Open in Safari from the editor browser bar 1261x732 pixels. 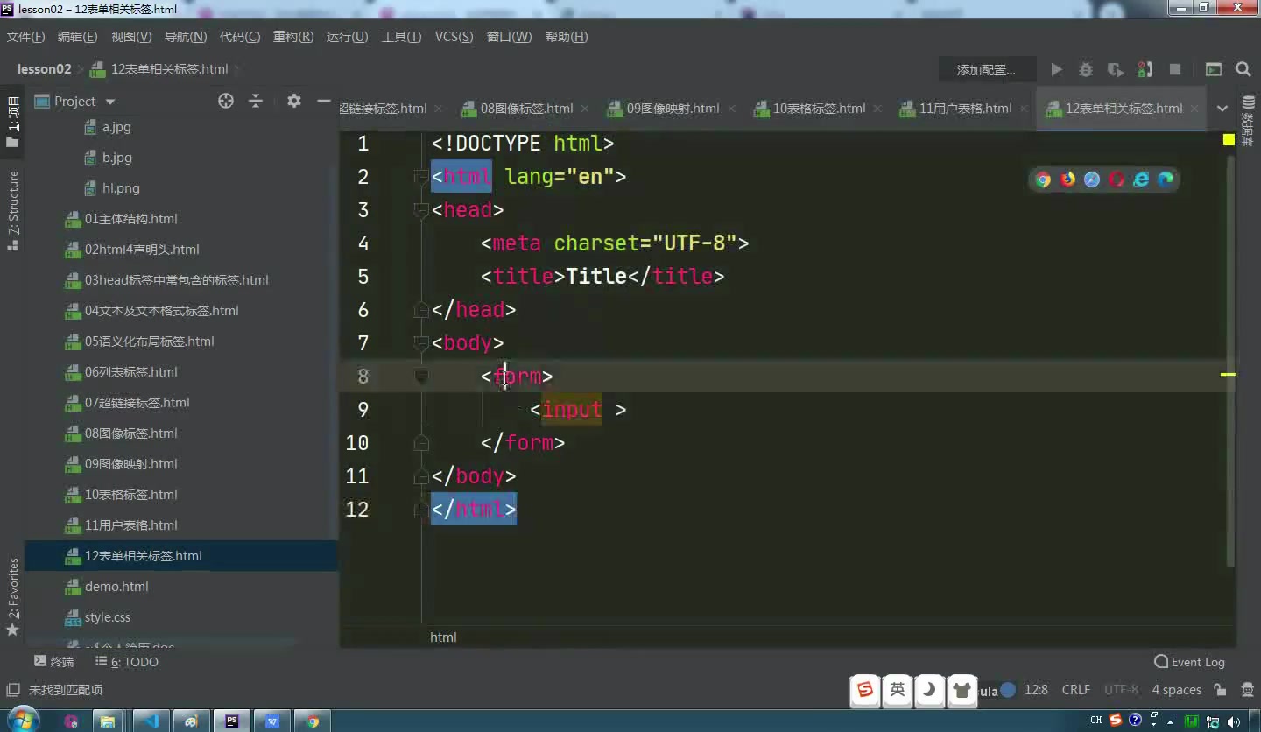click(1092, 179)
